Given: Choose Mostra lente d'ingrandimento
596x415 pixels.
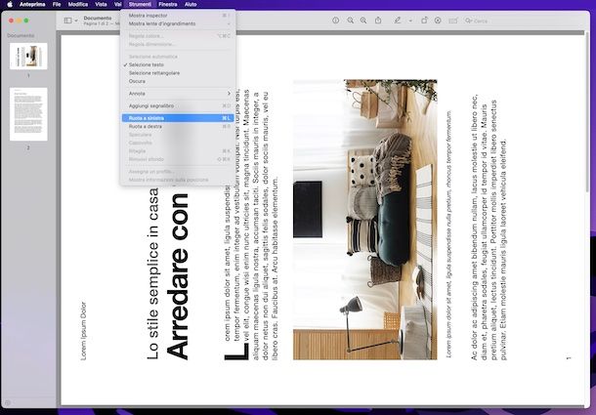Looking at the screenshot, I should [x=178, y=23].
